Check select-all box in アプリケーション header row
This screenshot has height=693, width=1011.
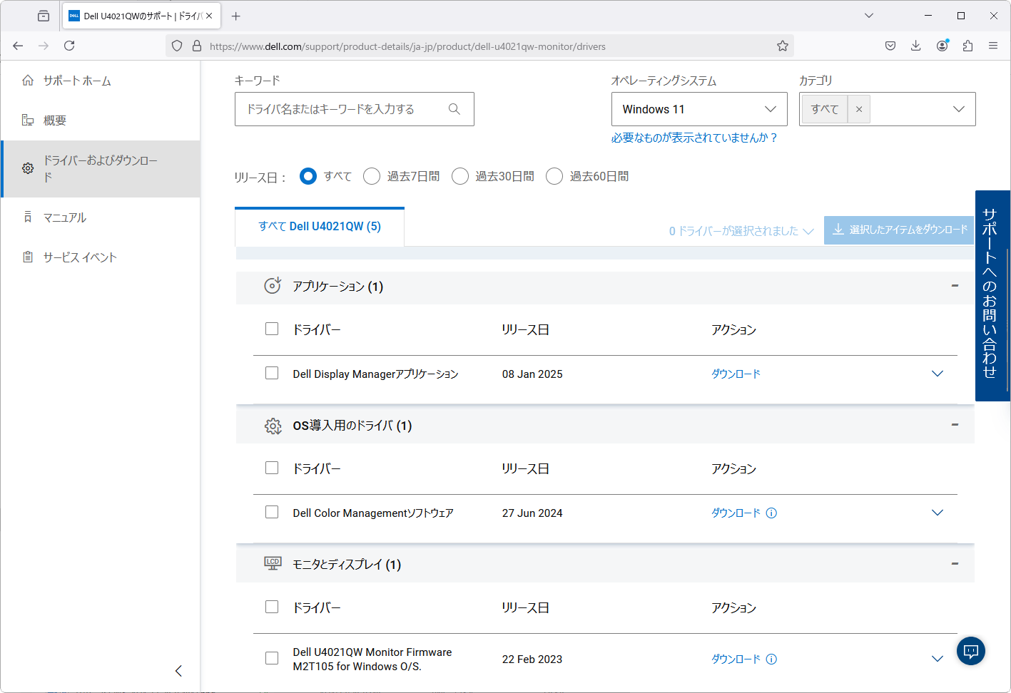272,329
